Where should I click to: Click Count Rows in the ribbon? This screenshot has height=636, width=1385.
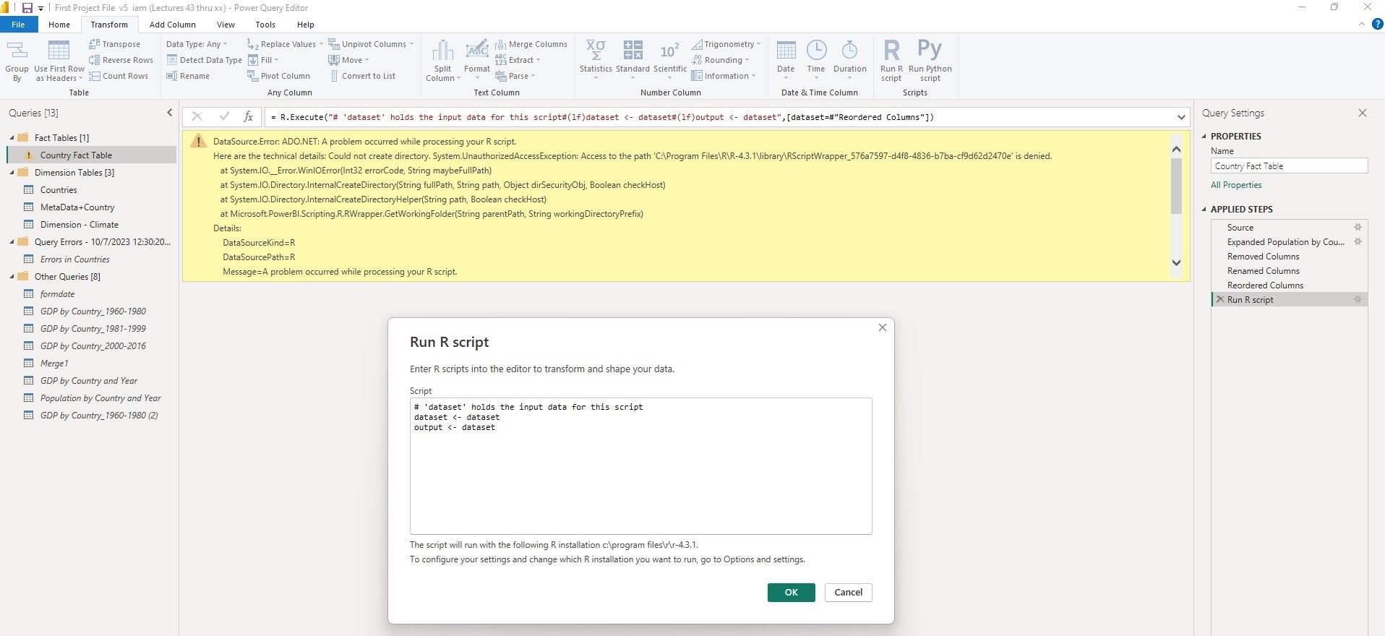(119, 76)
